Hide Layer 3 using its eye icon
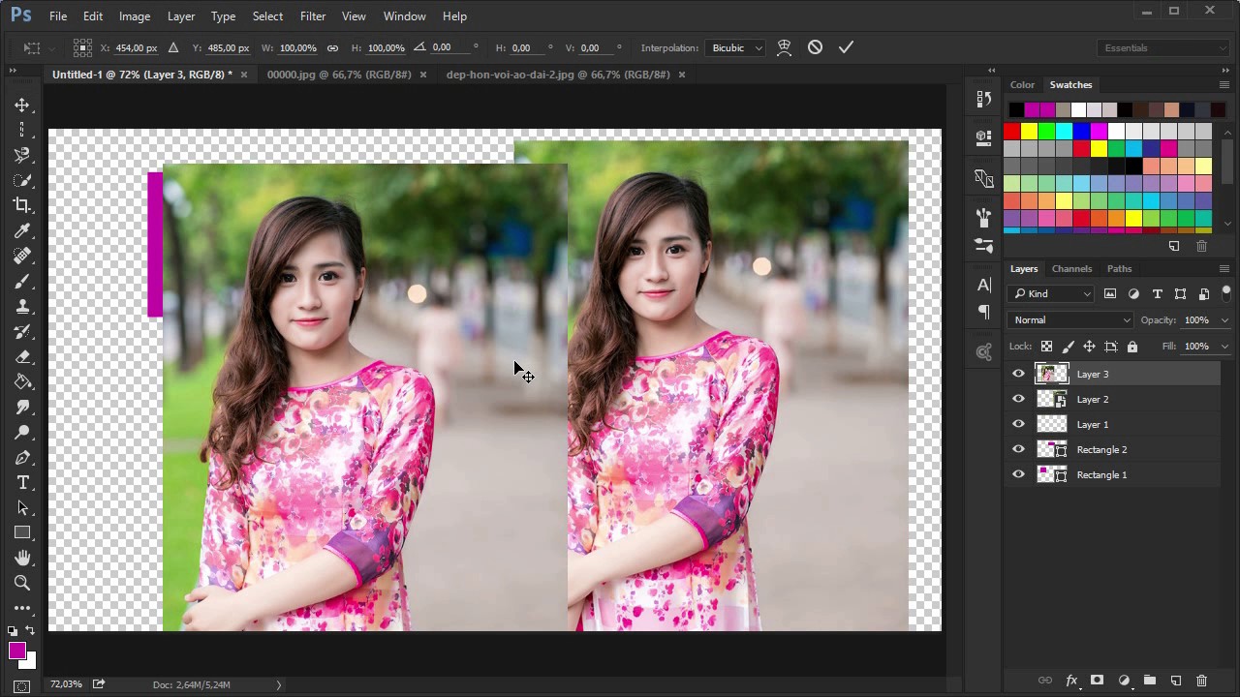Image resolution: width=1240 pixels, height=697 pixels. pyautogui.click(x=1018, y=374)
